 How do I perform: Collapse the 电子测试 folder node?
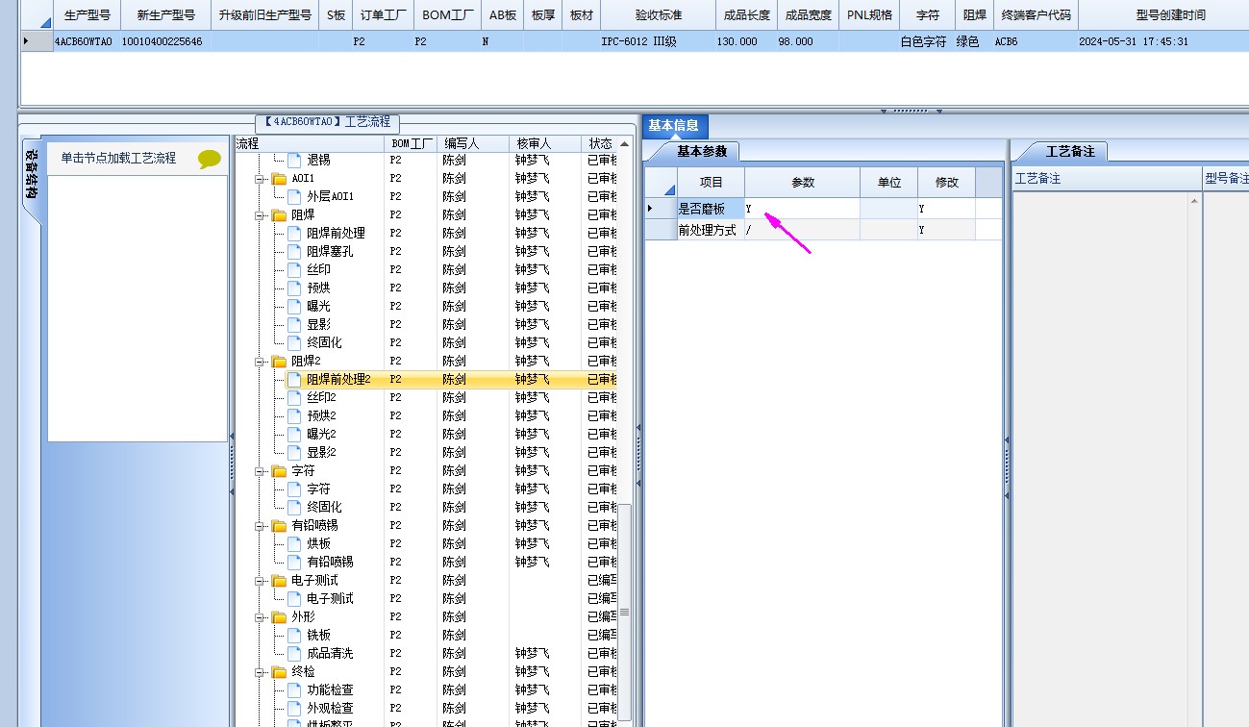coord(260,581)
